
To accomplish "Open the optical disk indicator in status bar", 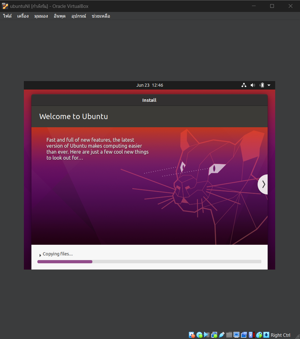I will pyautogui.click(x=199, y=335).
